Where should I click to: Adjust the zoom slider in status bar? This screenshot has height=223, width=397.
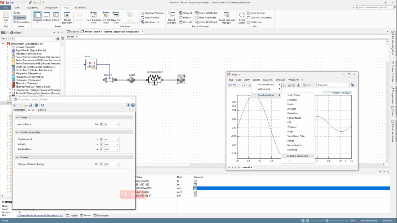[x=327, y=221]
